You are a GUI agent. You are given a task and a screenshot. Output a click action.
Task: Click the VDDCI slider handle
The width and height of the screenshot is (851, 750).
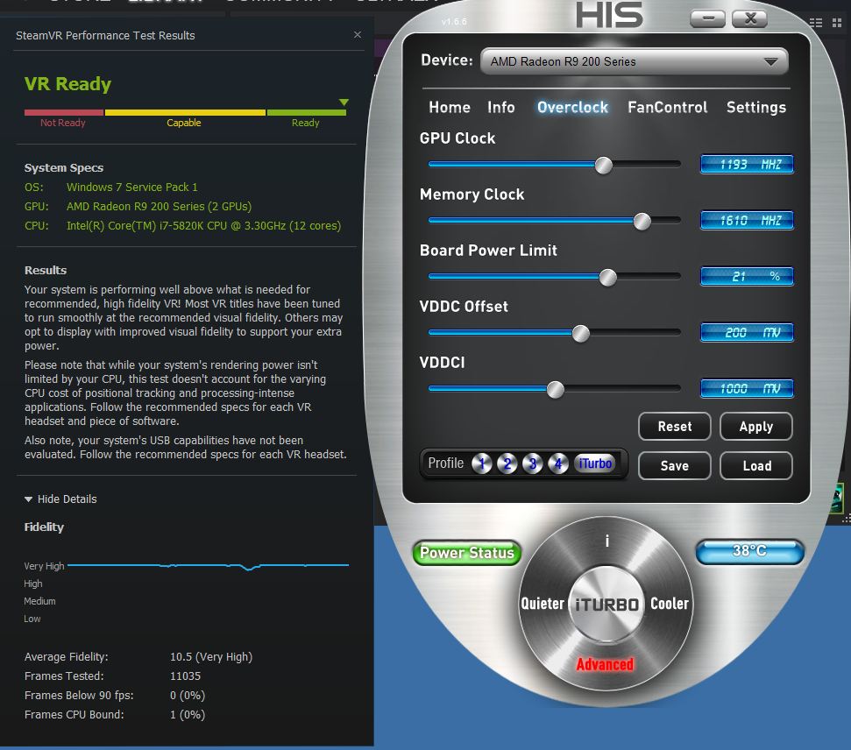[x=556, y=389]
